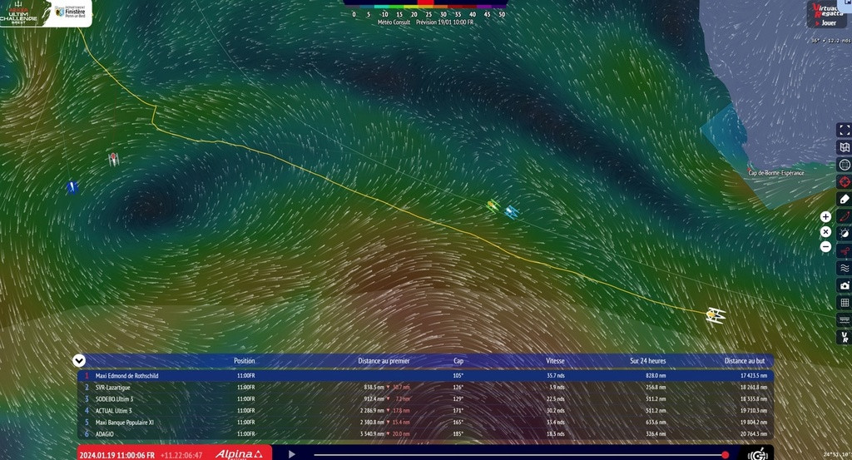
Task: Click the red target center icon
Action: click(844, 182)
